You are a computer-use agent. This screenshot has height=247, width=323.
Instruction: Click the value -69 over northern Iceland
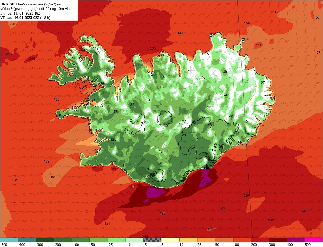click(136, 65)
